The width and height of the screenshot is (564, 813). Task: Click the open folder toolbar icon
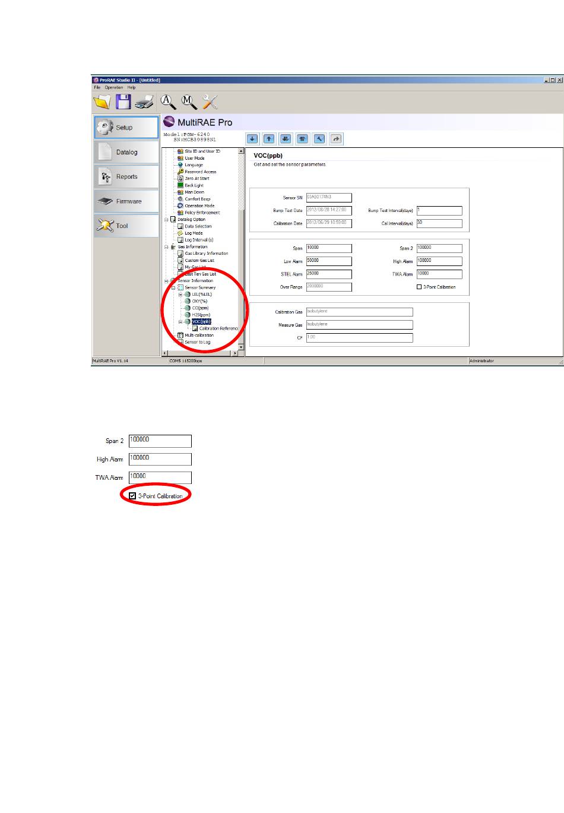pos(102,102)
